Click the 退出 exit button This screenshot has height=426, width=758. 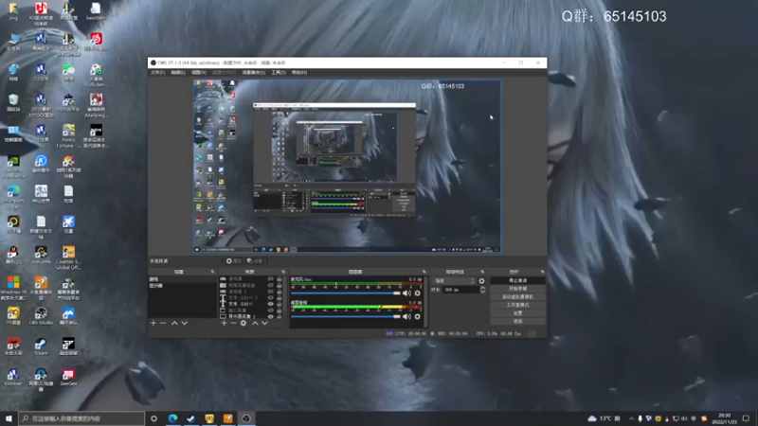517,321
